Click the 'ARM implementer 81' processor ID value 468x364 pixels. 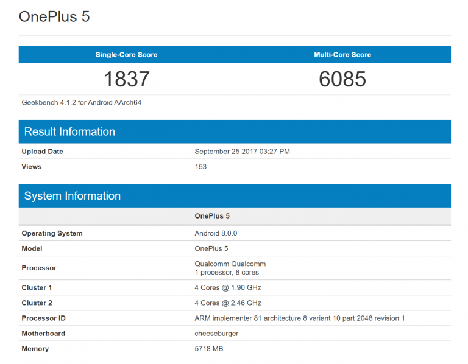[300, 318]
